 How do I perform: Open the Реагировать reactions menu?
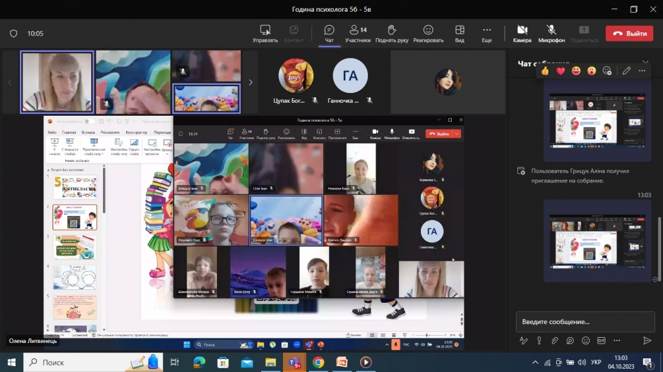[x=428, y=34]
